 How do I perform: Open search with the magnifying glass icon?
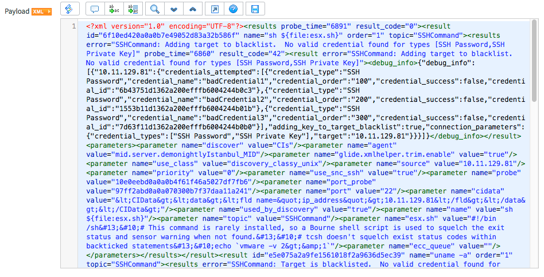[155, 9]
